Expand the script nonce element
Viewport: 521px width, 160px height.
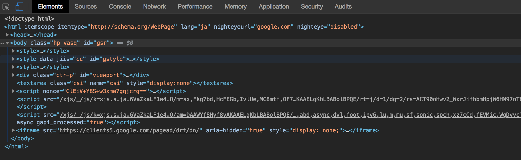pos(13,91)
